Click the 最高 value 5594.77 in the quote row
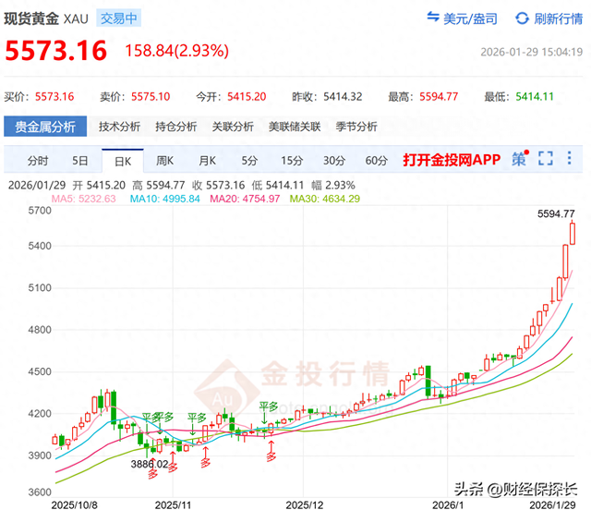This screenshot has height=510, width=591. click(439, 97)
